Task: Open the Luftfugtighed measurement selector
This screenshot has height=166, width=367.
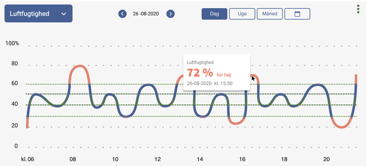Action: (x=39, y=14)
